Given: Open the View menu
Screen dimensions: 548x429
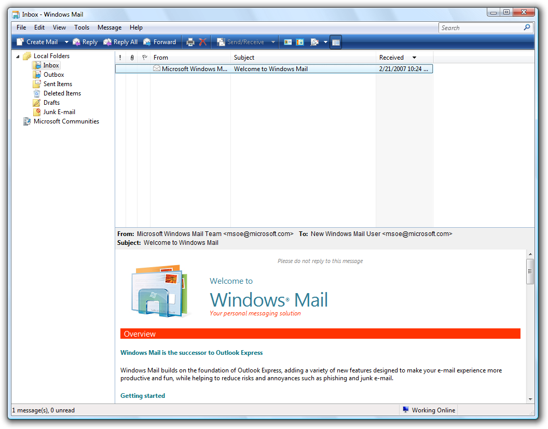Looking at the screenshot, I should point(59,27).
